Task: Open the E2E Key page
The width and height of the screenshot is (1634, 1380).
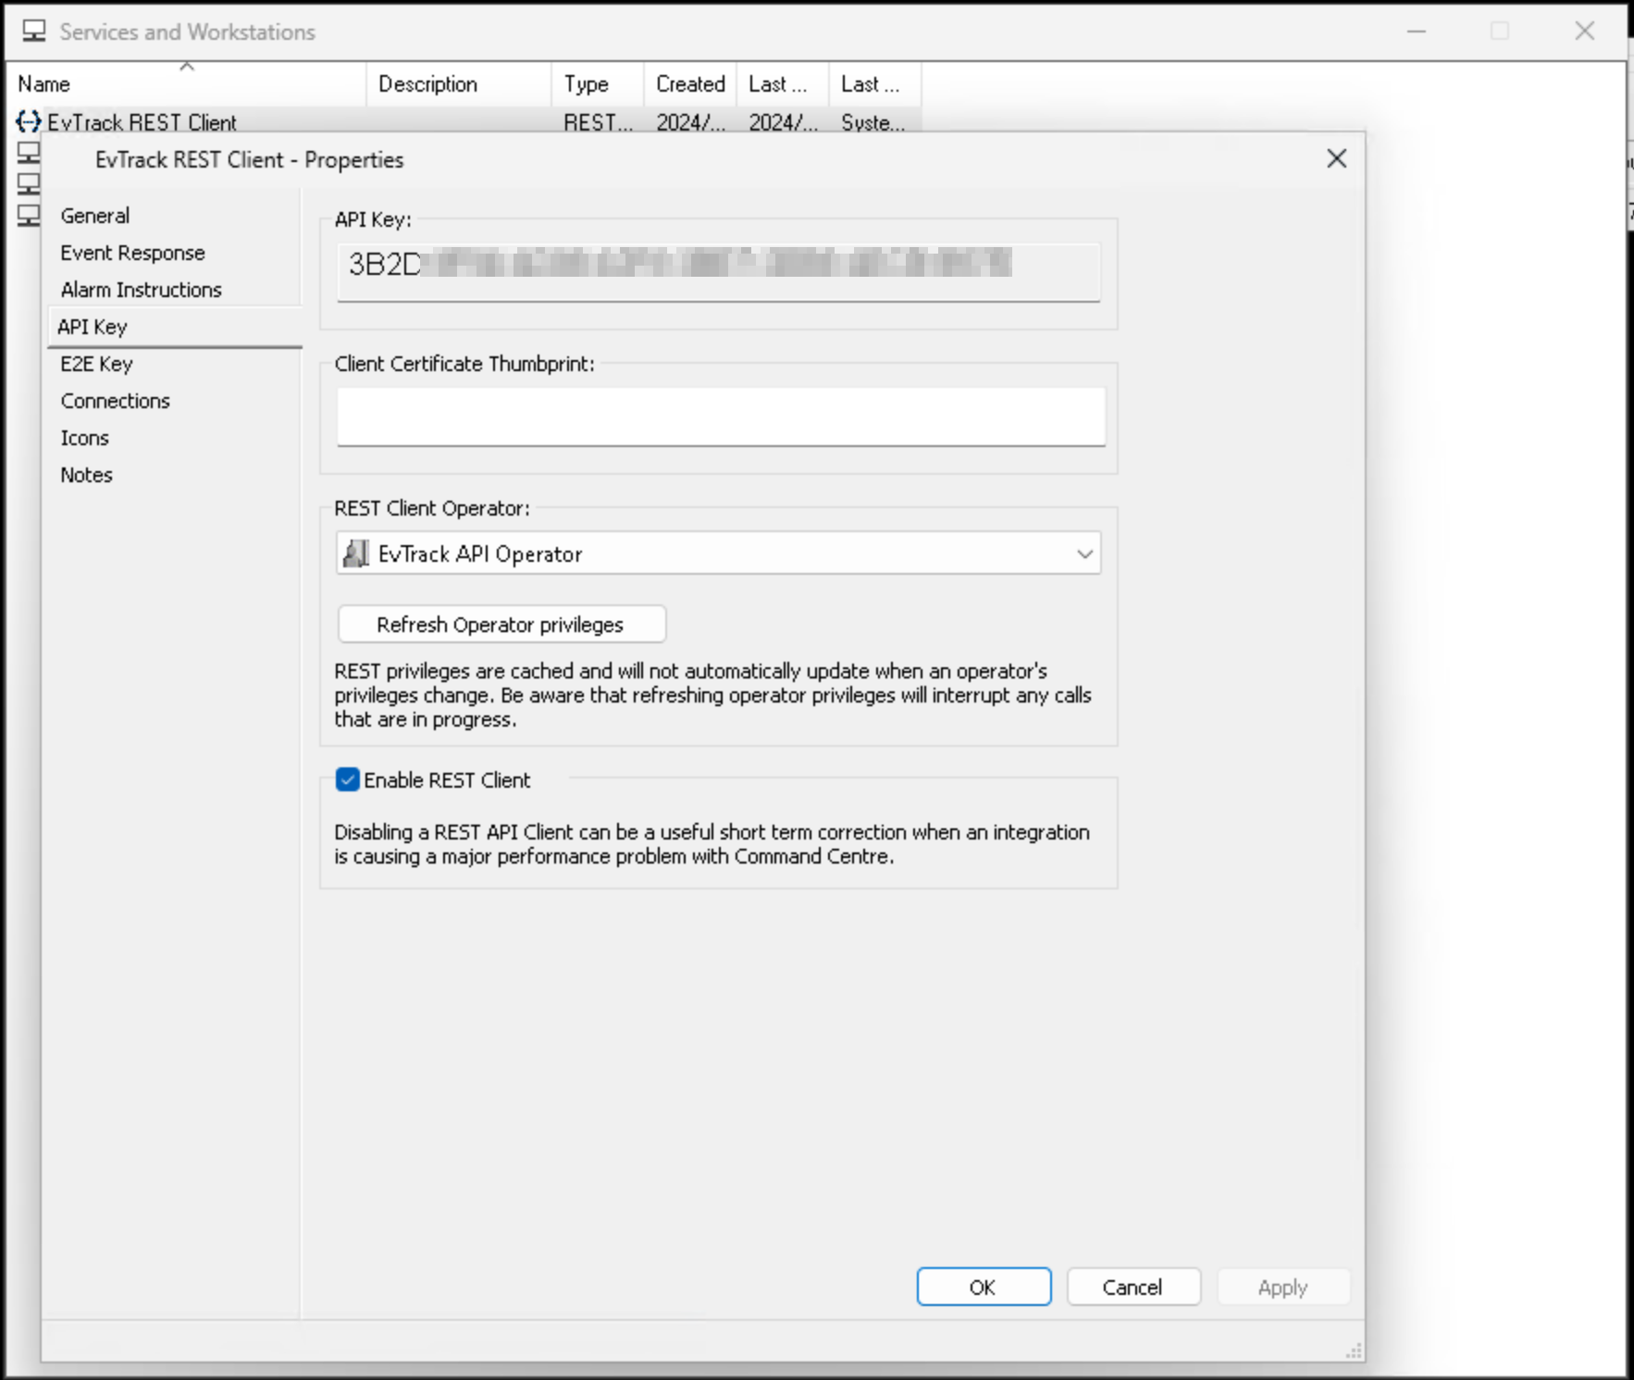Action: point(96,364)
